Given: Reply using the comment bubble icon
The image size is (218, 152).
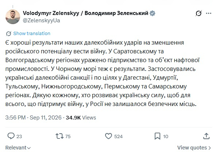Looking at the screenshot, I should pos(11,136).
